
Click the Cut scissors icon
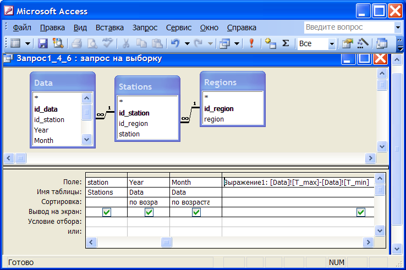pyautogui.click(x=126, y=43)
